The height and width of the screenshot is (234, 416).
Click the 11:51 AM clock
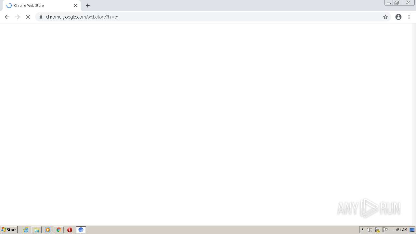(399, 230)
